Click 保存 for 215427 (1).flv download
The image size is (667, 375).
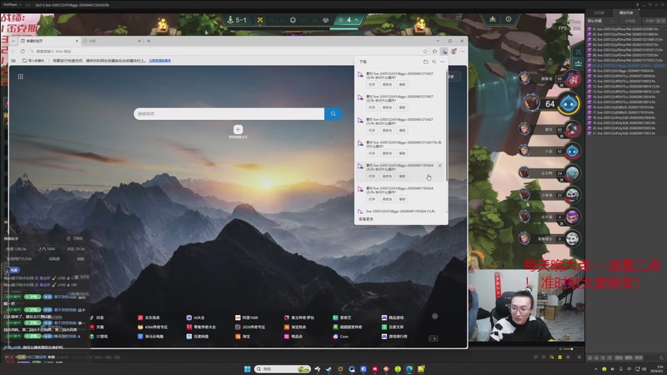coord(402,131)
